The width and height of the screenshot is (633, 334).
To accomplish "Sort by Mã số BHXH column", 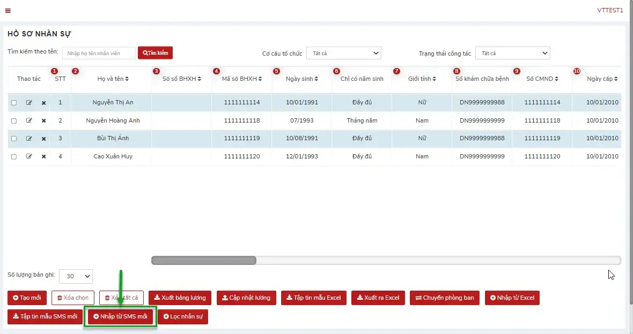I will tap(242, 79).
